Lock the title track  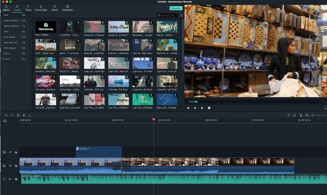[16, 152]
